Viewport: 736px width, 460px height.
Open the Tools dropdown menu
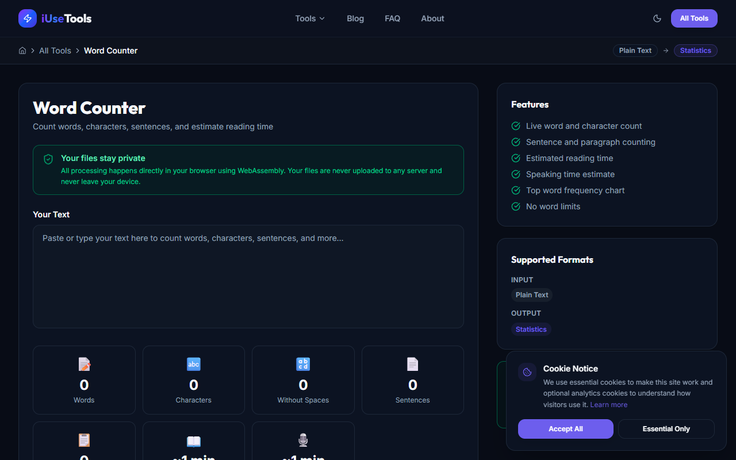click(x=309, y=18)
